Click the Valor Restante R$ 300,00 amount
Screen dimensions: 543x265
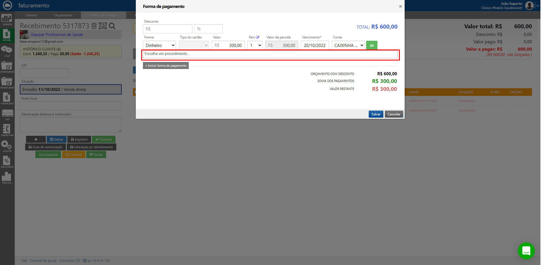(x=385, y=89)
